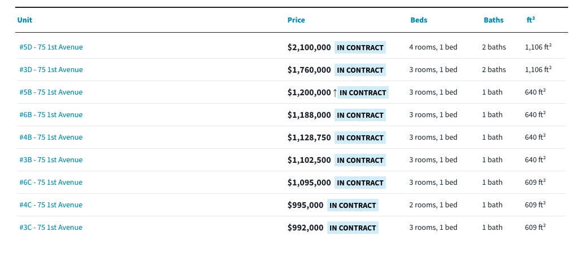Open the #6B - 75 1st Avenue listing
The width and height of the screenshot is (576, 253).
point(51,115)
